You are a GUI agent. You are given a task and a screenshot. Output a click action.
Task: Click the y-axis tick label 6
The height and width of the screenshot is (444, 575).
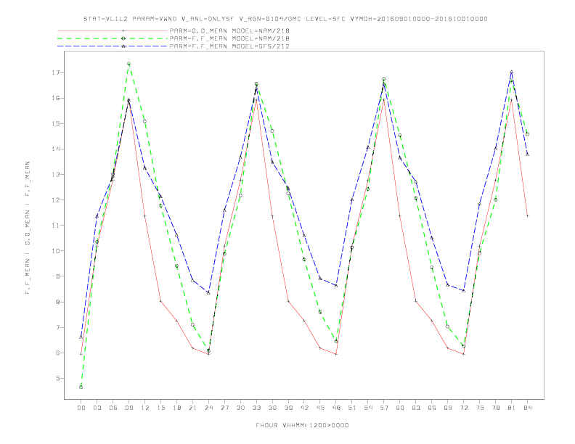tap(57, 353)
